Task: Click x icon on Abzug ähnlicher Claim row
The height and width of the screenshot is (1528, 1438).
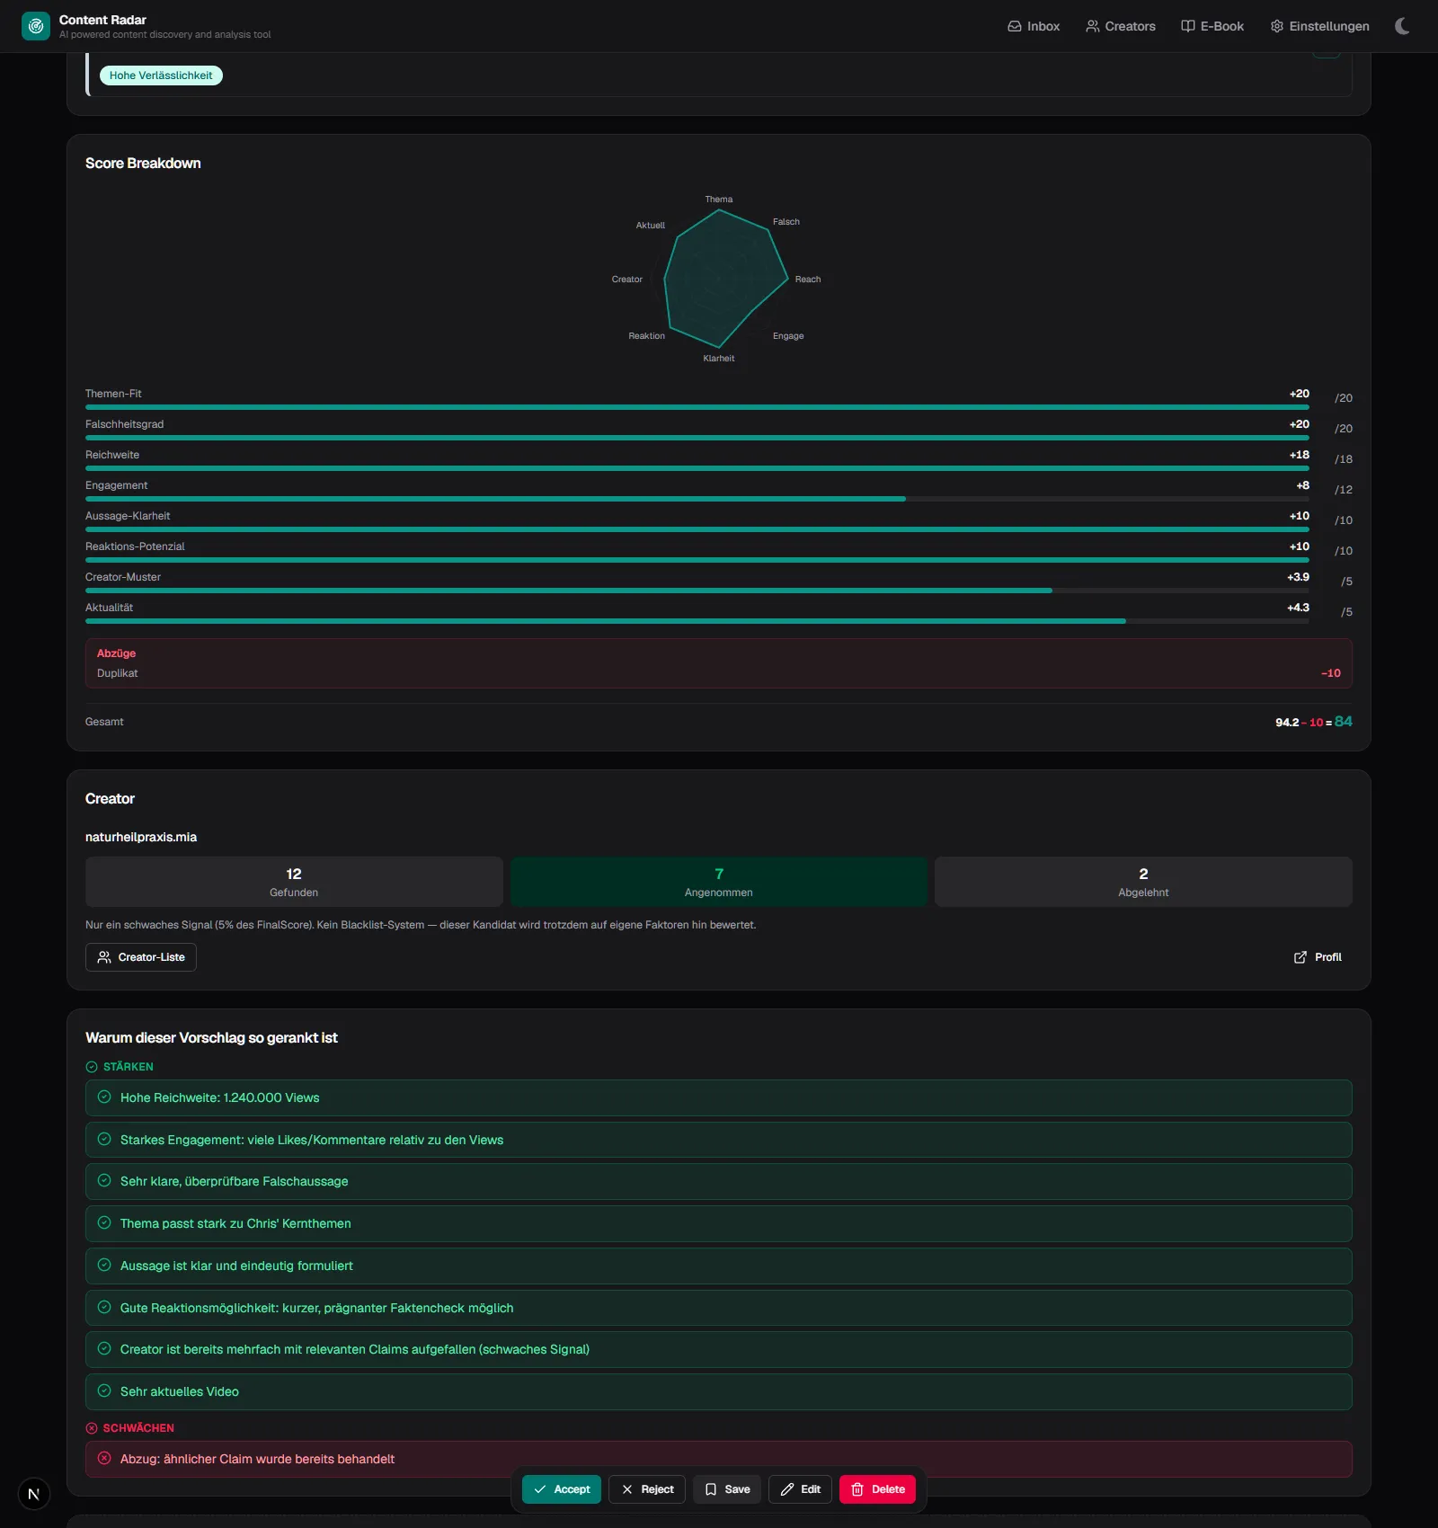Action: (104, 1458)
